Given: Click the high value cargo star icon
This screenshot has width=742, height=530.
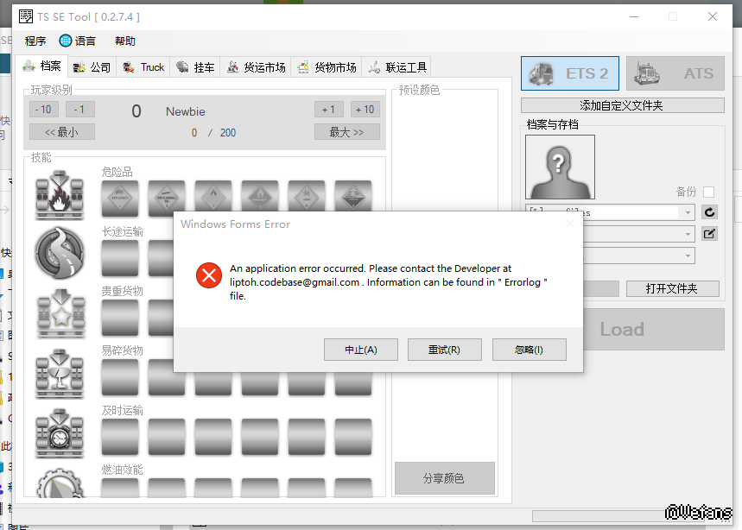Looking at the screenshot, I should pos(60,312).
